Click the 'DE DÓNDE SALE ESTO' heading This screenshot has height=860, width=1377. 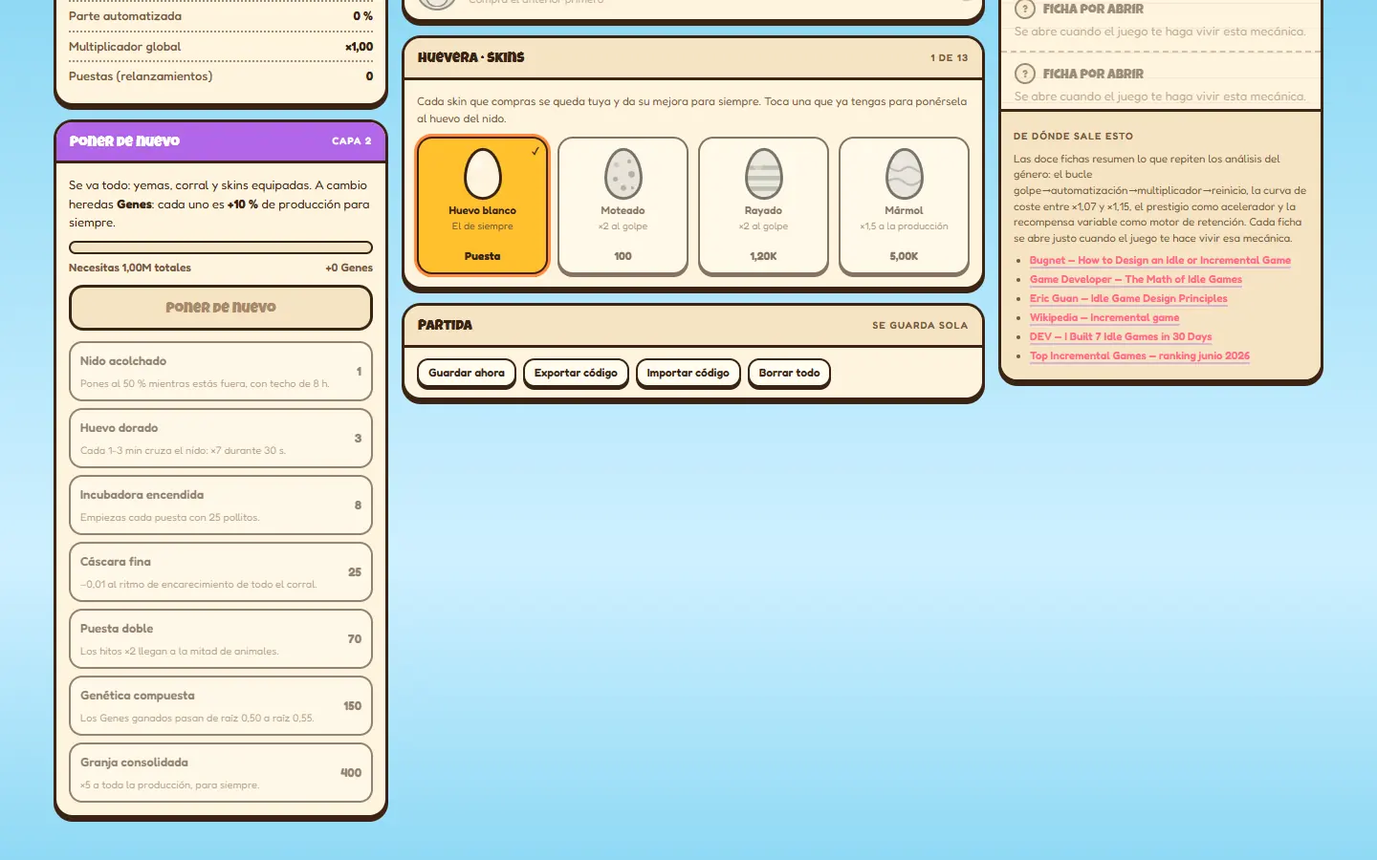[1073, 136]
